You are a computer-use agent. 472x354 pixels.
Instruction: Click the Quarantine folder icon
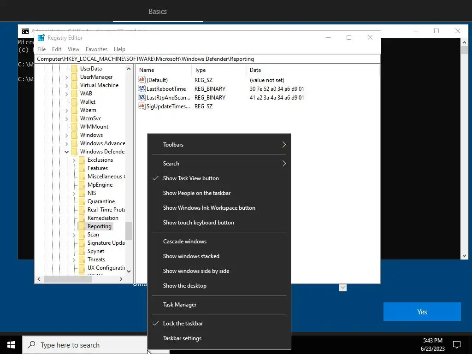click(82, 201)
